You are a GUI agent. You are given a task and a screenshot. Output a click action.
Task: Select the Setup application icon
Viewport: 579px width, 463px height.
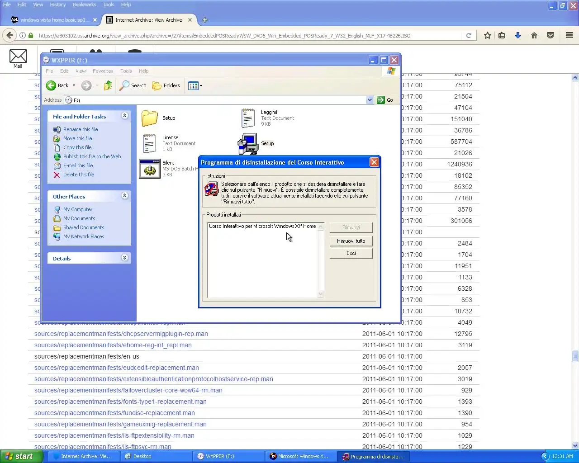tap(248, 144)
